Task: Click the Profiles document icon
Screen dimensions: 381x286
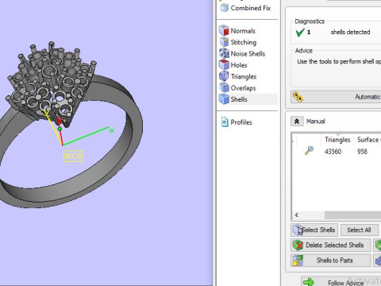Action: pyautogui.click(x=225, y=122)
